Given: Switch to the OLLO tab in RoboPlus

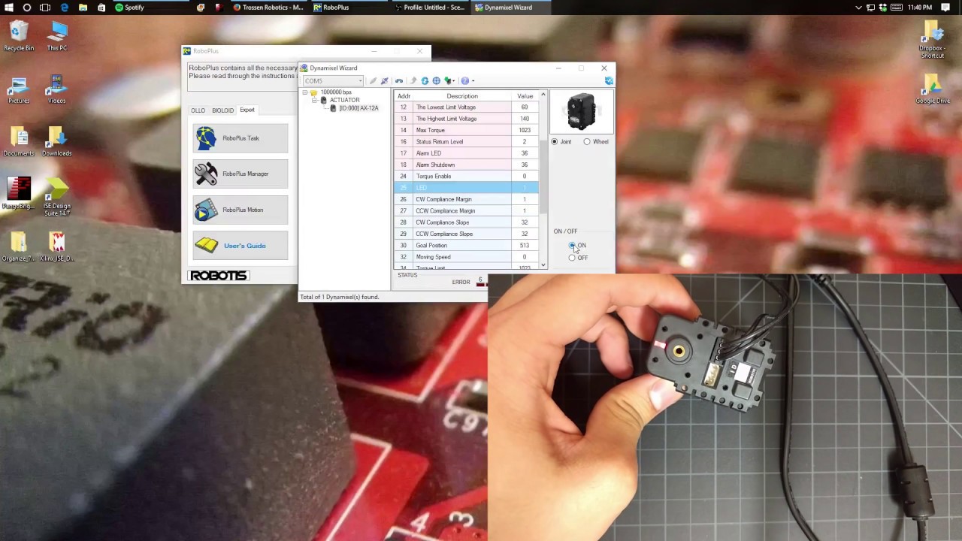Looking at the screenshot, I should pos(198,110).
